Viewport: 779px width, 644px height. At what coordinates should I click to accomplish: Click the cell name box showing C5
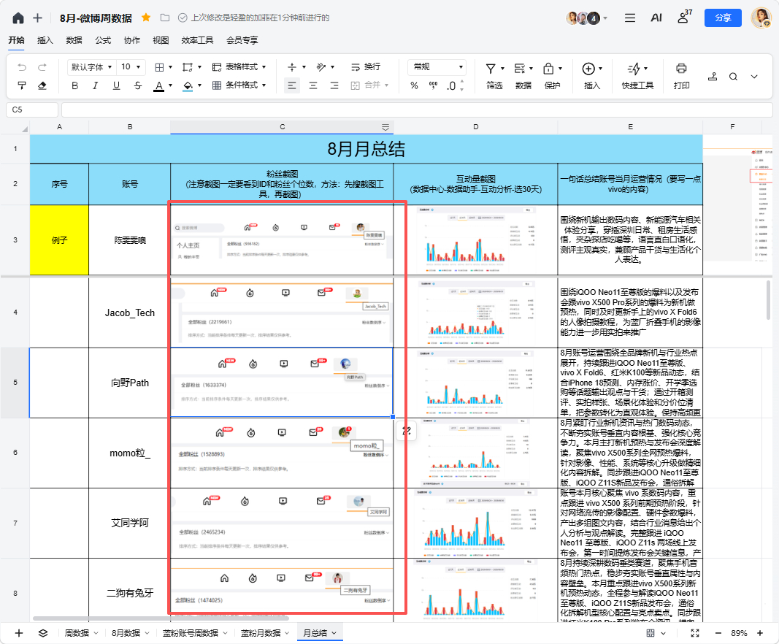(32, 110)
